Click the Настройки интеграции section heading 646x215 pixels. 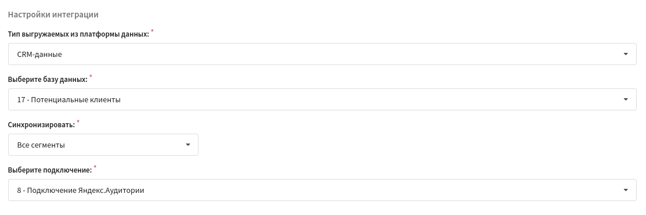click(53, 15)
